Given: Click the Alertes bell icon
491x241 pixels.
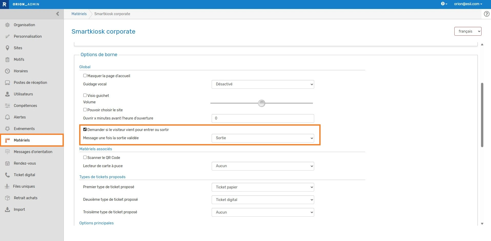Looking at the screenshot, I should 7,117.
